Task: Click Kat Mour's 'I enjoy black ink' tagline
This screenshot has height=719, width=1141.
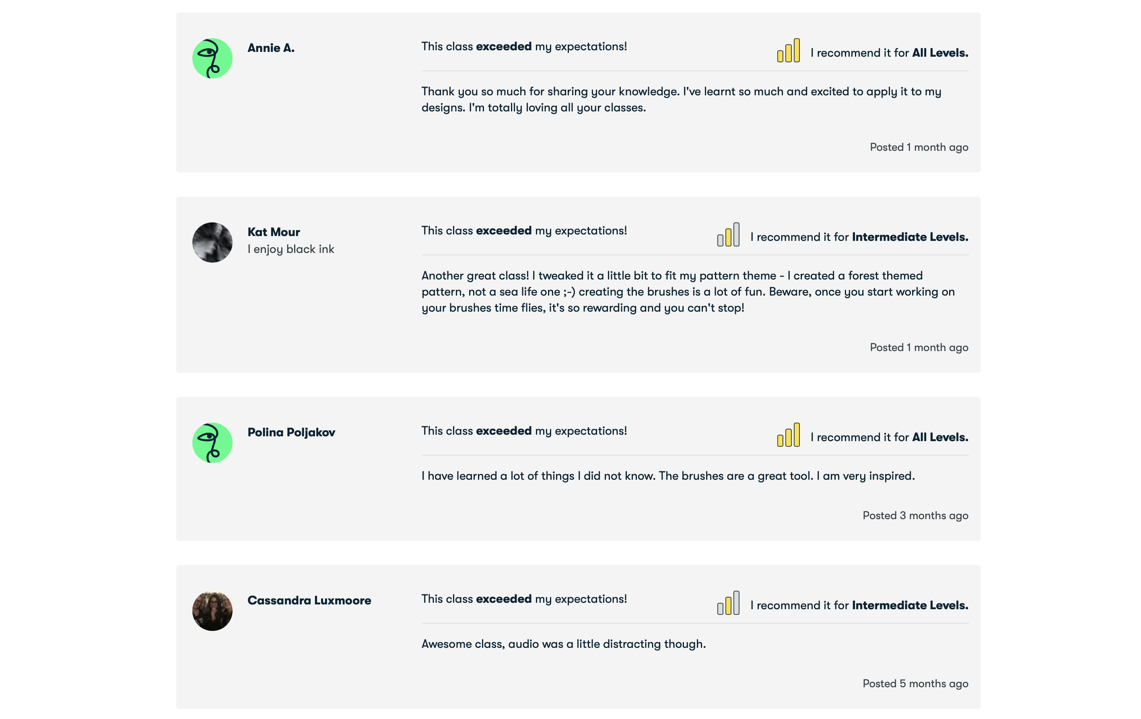Action: (291, 249)
